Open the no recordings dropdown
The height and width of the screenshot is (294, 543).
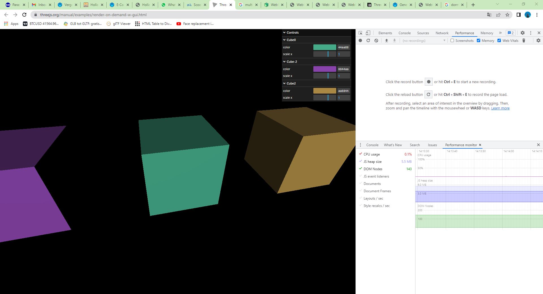tap(424, 41)
